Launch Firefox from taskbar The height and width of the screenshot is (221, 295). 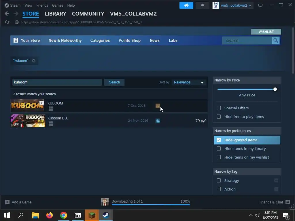(50, 215)
